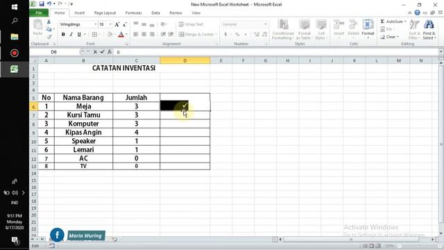Screen dimensions: 444x250
Task: Switch to the Insert ribbon tab
Action: click(79, 12)
